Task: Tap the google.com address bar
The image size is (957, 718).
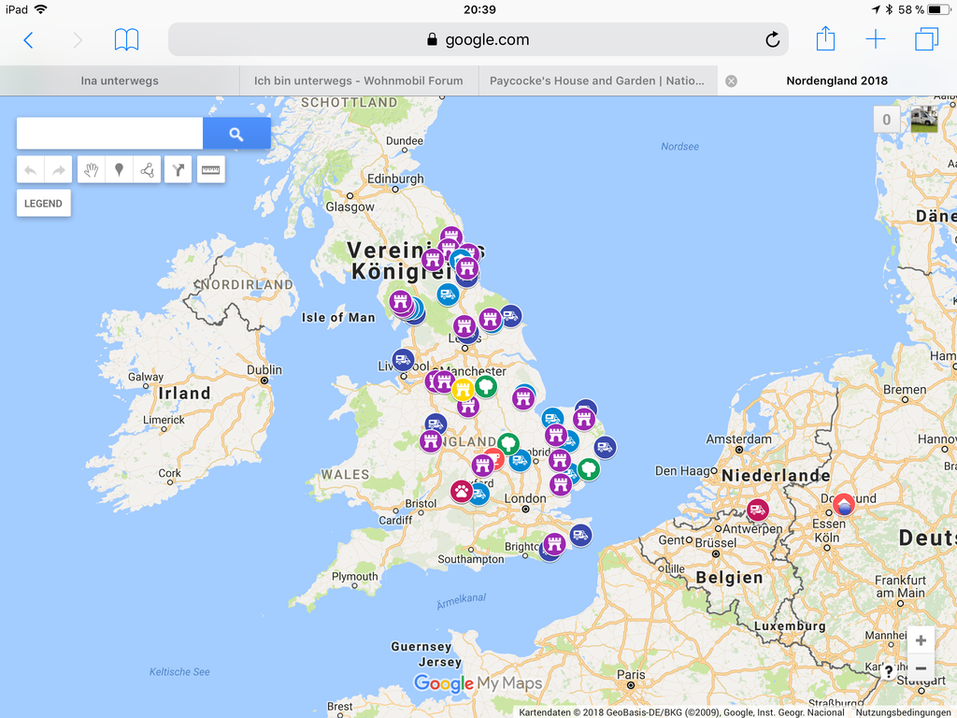Action: pos(478,39)
